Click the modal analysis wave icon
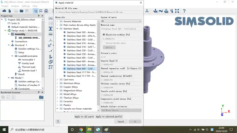 pyautogui.click(x=161, y=11)
